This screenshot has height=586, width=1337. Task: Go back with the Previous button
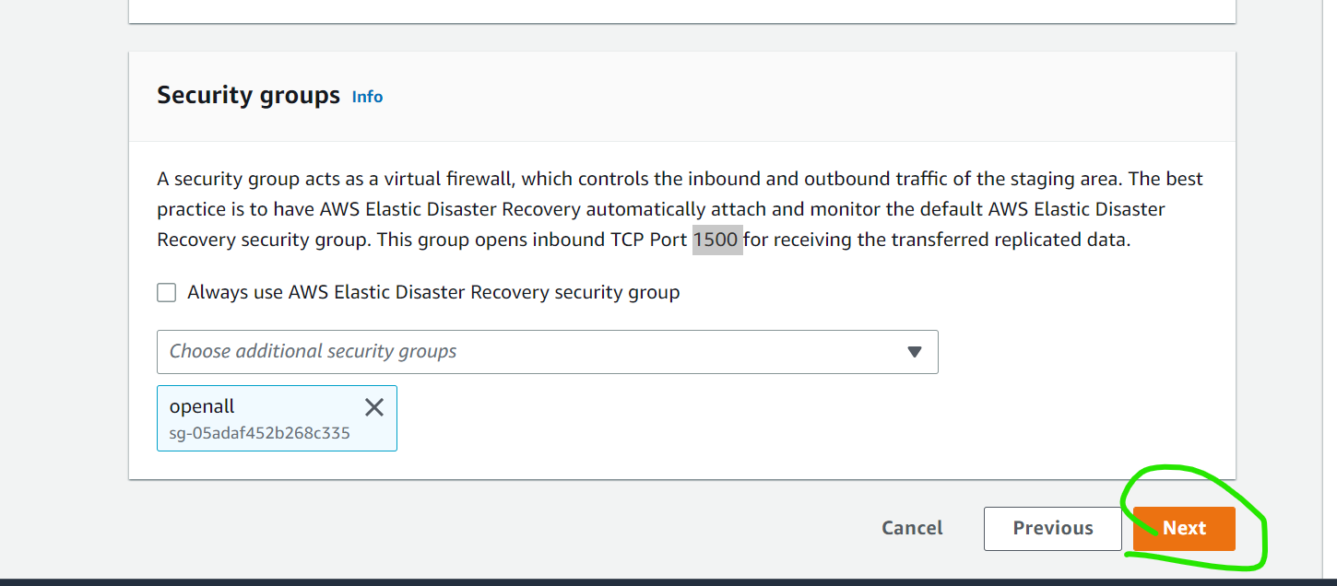tap(1052, 528)
